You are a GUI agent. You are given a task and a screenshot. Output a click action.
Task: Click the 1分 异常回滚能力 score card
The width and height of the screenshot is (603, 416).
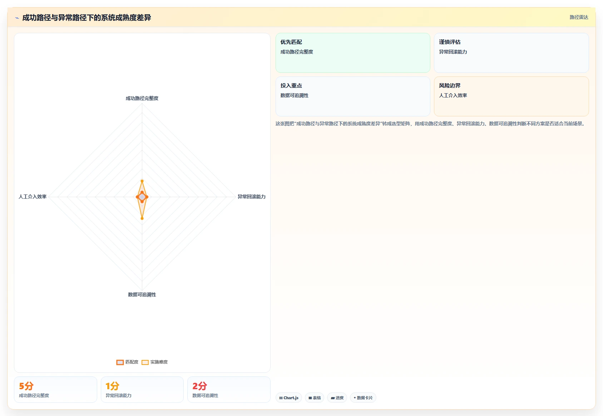pos(142,390)
